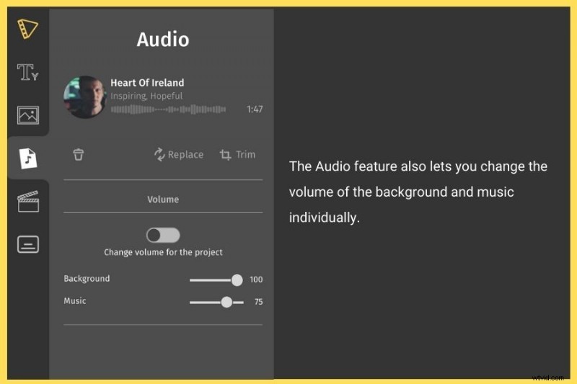Select the Volume section header
Image resolution: width=577 pixels, height=384 pixels.
(x=163, y=199)
